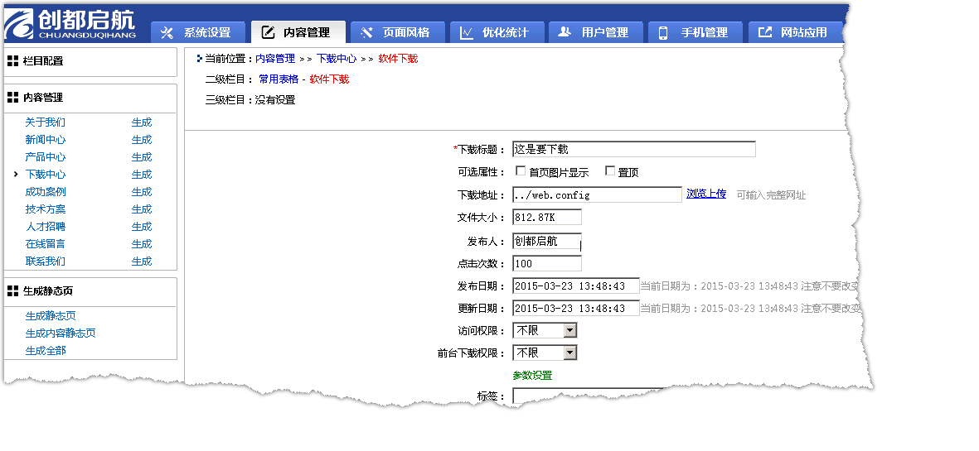Viewport: 979px width, 451px height.
Task: Click 软件下载 in the breadcrumb
Action: 398,59
